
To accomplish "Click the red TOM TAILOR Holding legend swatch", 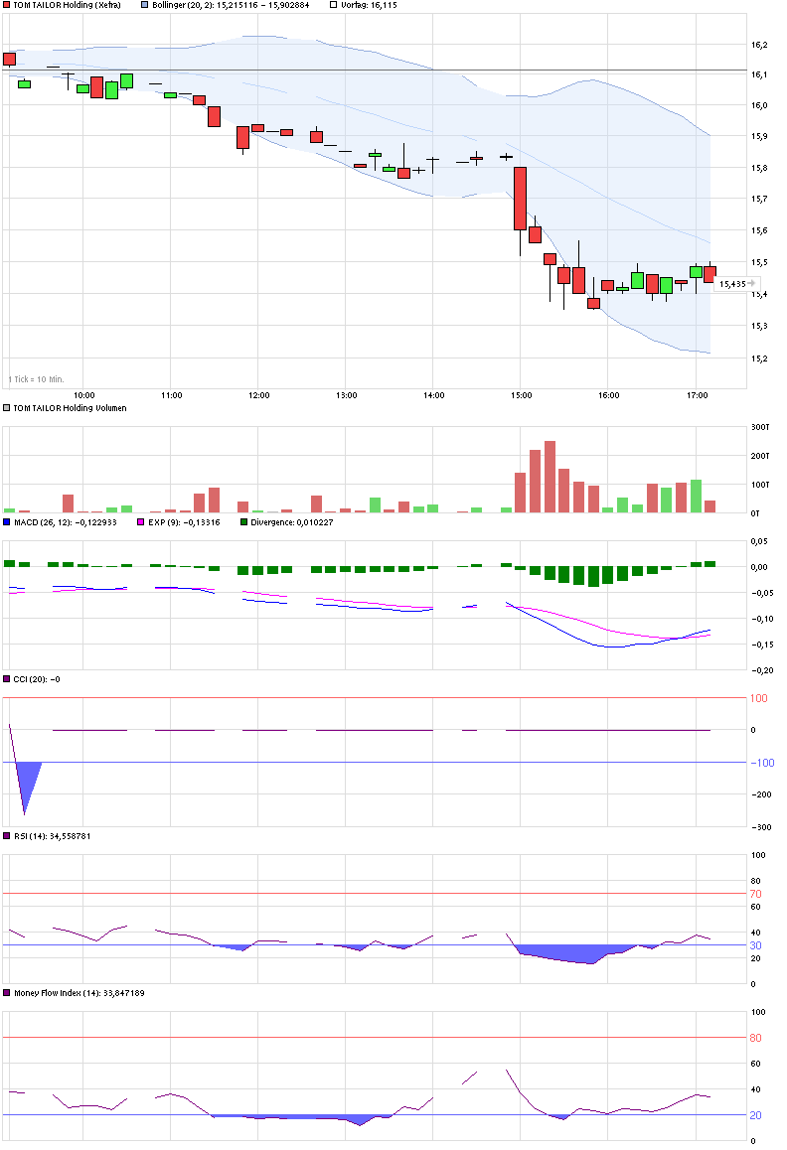I will tap(7, 5).
